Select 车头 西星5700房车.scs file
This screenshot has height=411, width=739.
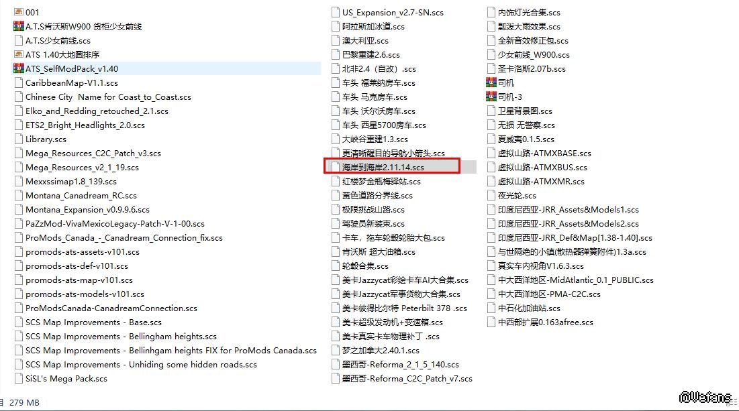click(x=384, y=125)
